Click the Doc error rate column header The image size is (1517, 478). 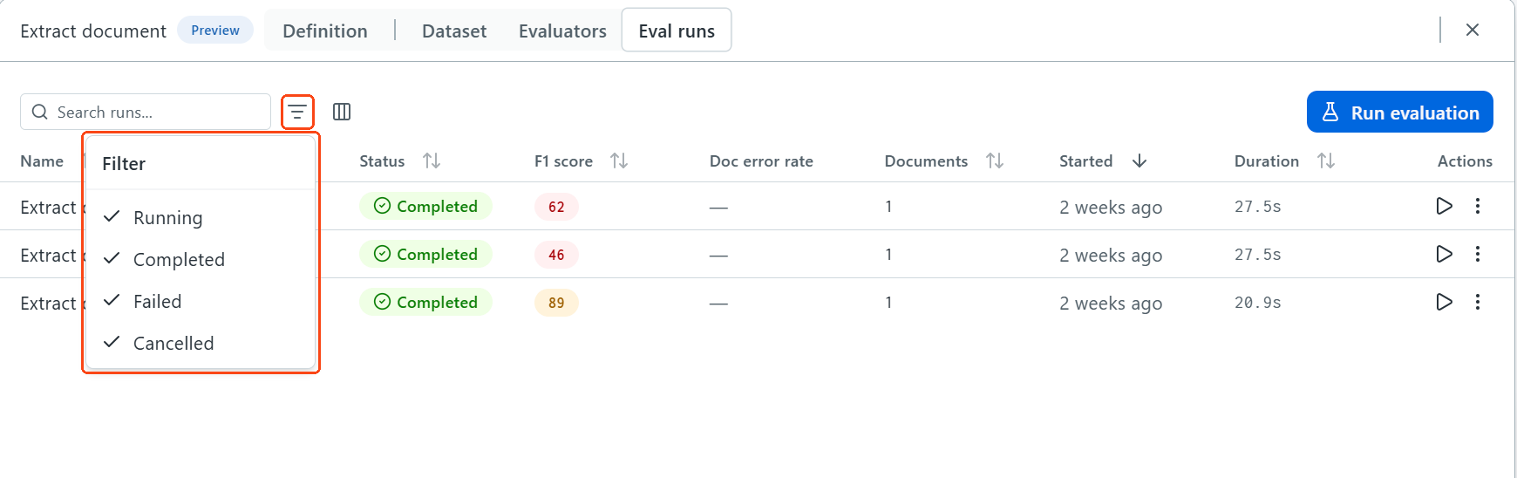click(761, 160)
